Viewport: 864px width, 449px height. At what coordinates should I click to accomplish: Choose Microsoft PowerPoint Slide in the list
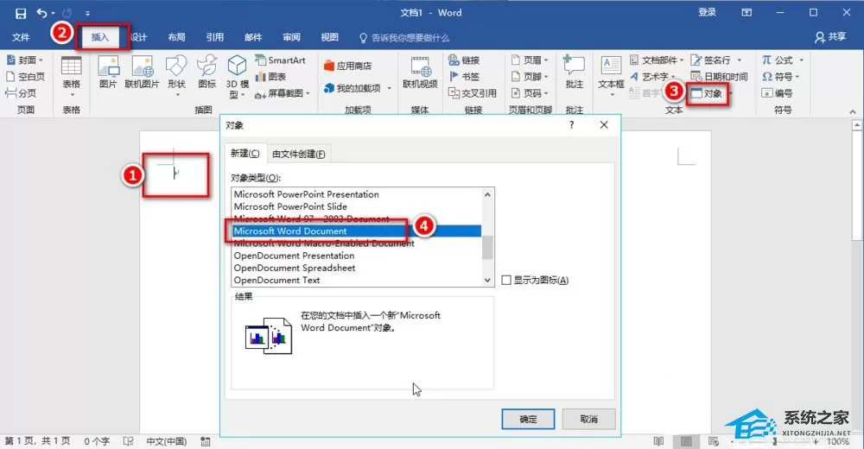pyautogui.click(x=290, y=206)
